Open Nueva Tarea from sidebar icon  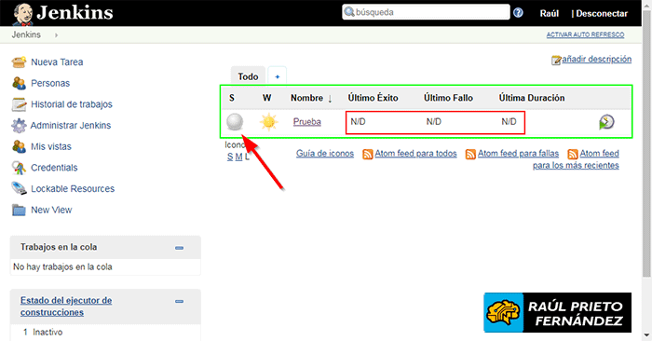coord(20,62)
